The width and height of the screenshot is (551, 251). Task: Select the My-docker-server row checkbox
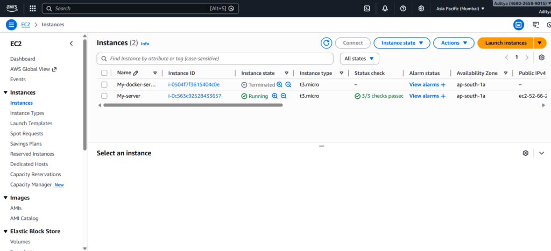(104, 84)
